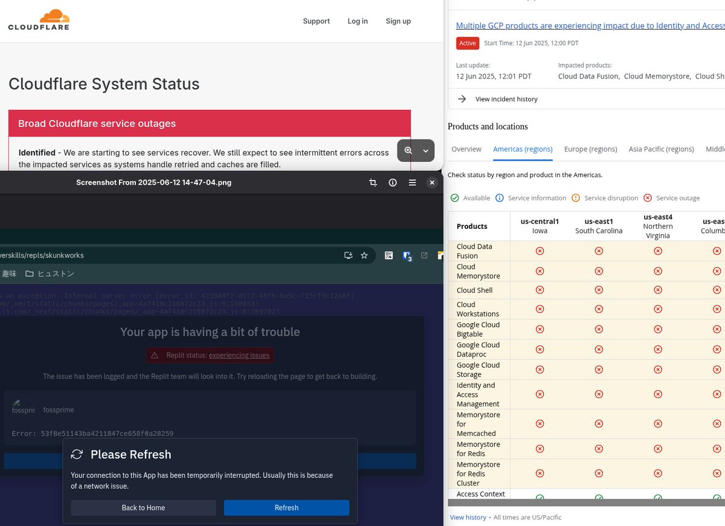The width and height of the screenshot is (725, 526).
Task: Click Cloud Workstations us-central1 outage icon
Action: 540,309
